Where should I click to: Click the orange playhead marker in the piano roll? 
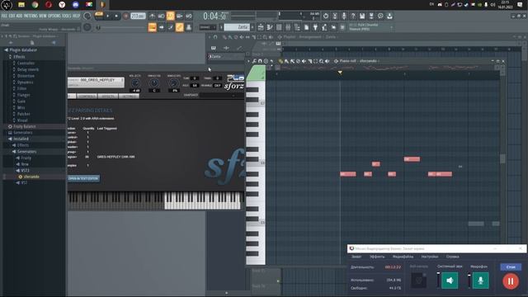point(340,73)
